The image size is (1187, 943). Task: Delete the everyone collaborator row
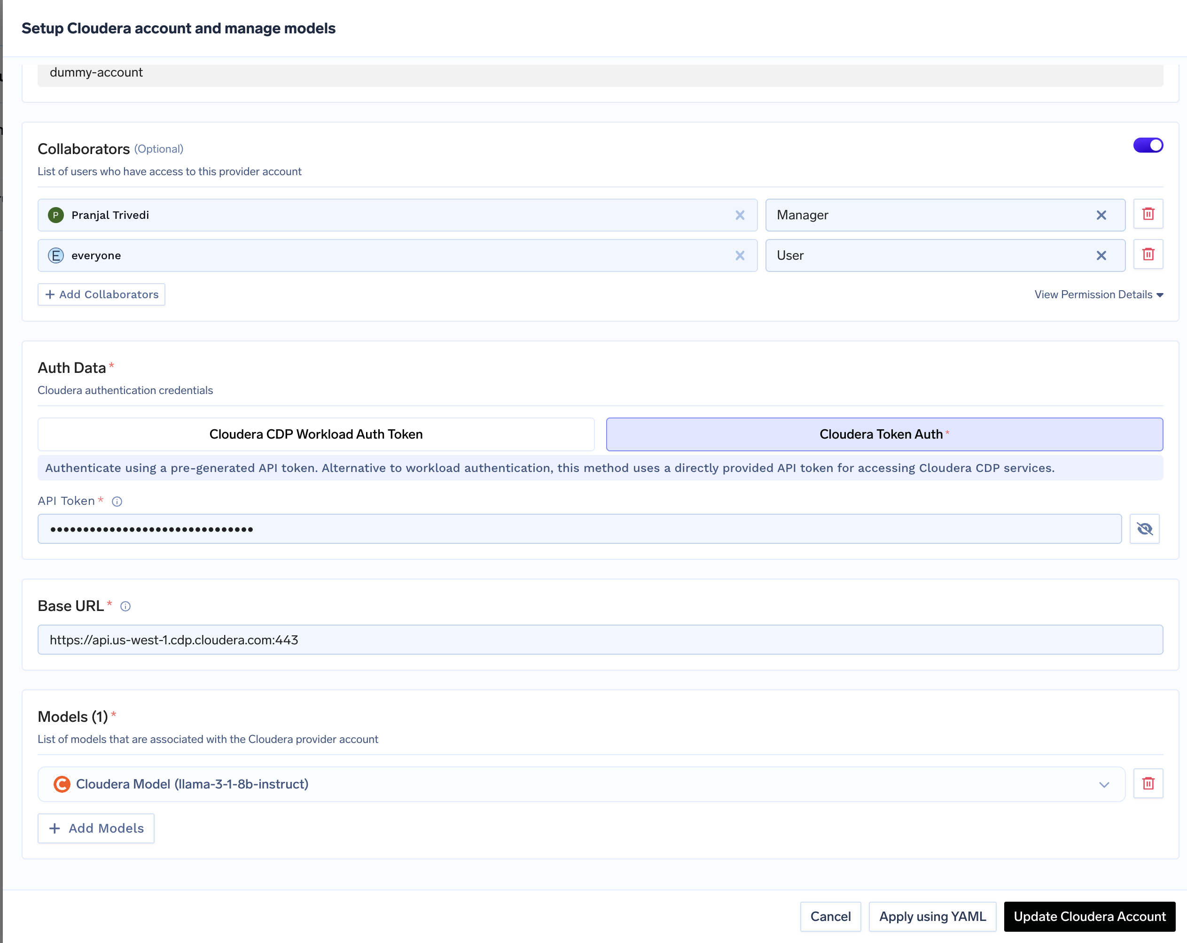tap(1148, 254)
